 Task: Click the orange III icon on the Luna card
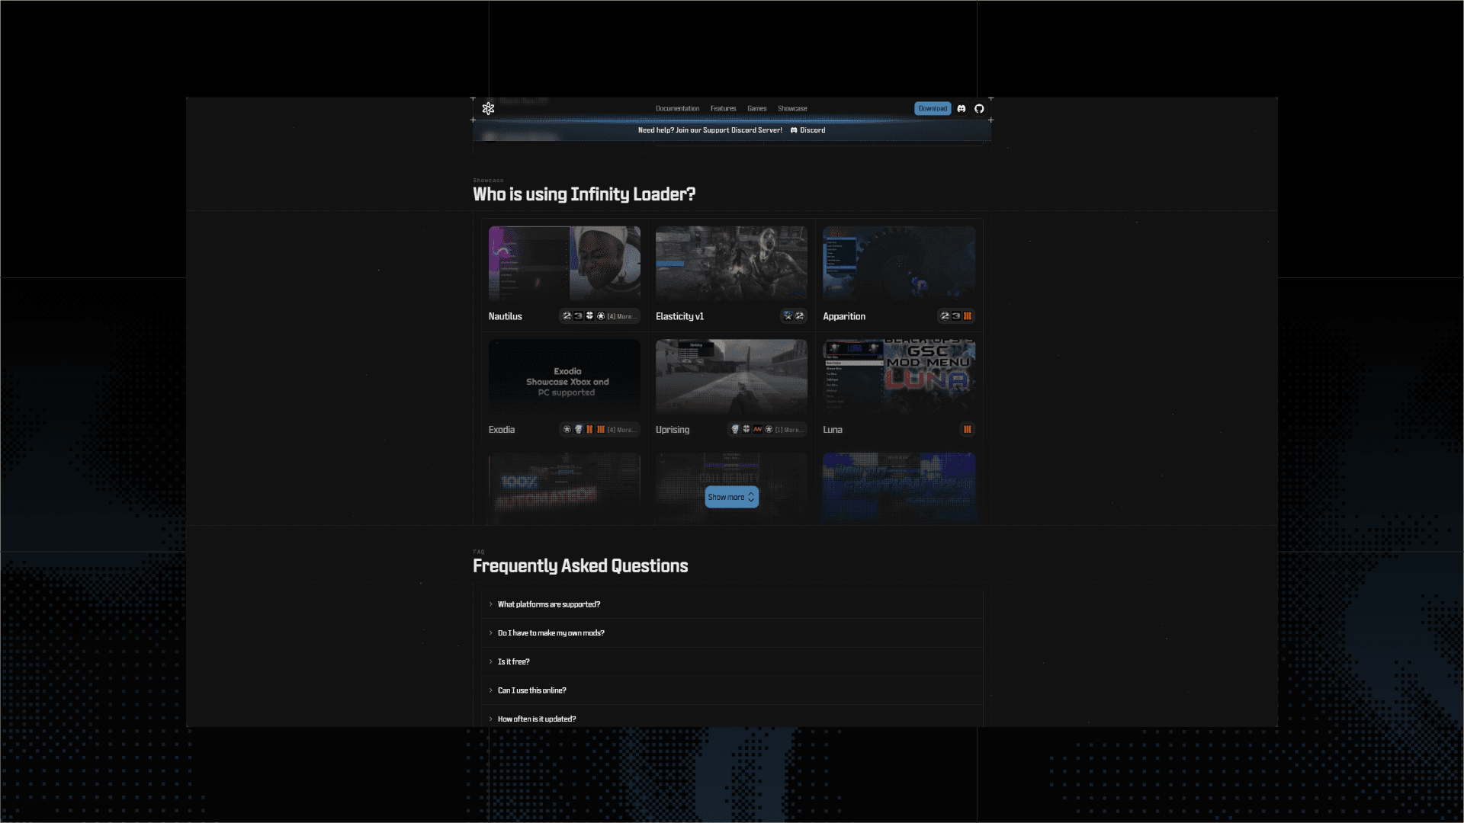(968, 430)
